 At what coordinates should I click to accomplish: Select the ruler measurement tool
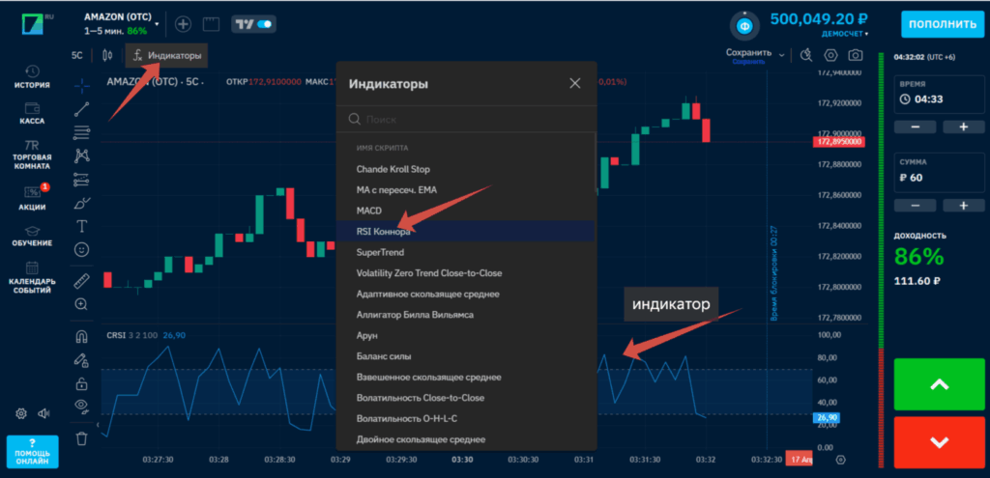tap(82, 280)
